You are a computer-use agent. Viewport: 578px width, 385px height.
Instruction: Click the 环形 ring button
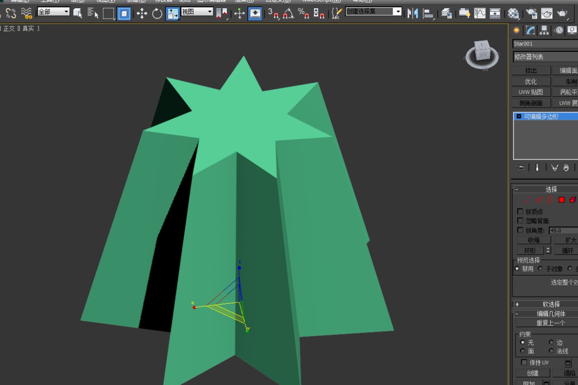[x=530, y=250]
